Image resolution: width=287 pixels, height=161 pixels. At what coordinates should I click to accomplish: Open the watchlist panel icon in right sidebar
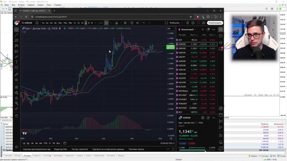pos(221,30)
